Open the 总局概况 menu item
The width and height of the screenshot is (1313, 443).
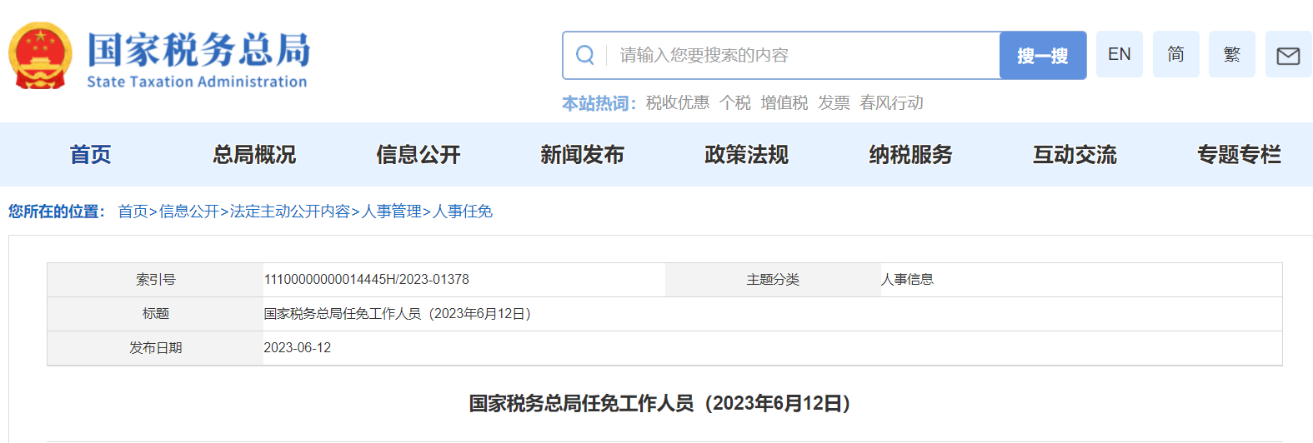(x=254, y=155)
